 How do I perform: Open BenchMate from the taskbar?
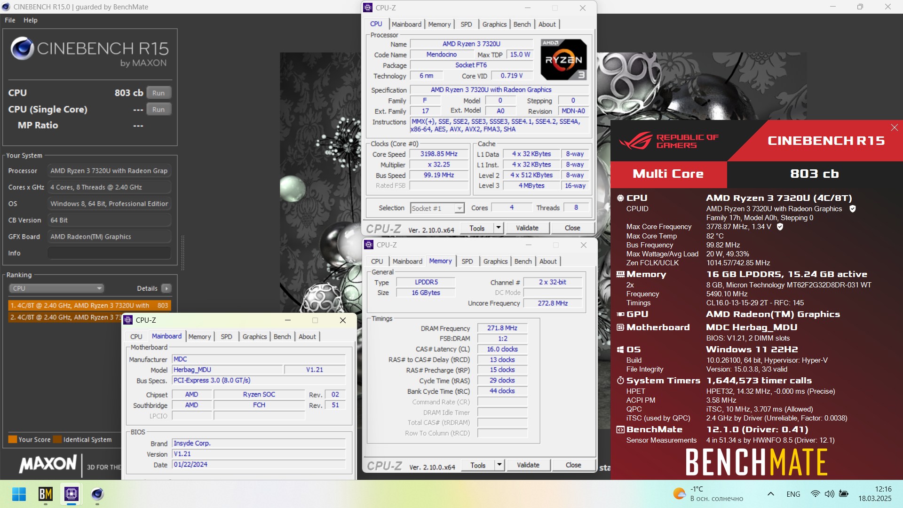pyautogui.click(x=45, y=494)
